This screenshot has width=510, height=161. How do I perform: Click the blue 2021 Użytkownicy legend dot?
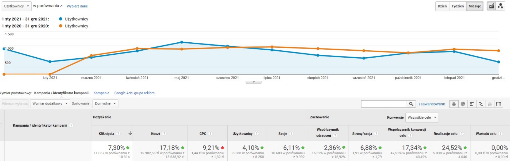click(60, 19)
